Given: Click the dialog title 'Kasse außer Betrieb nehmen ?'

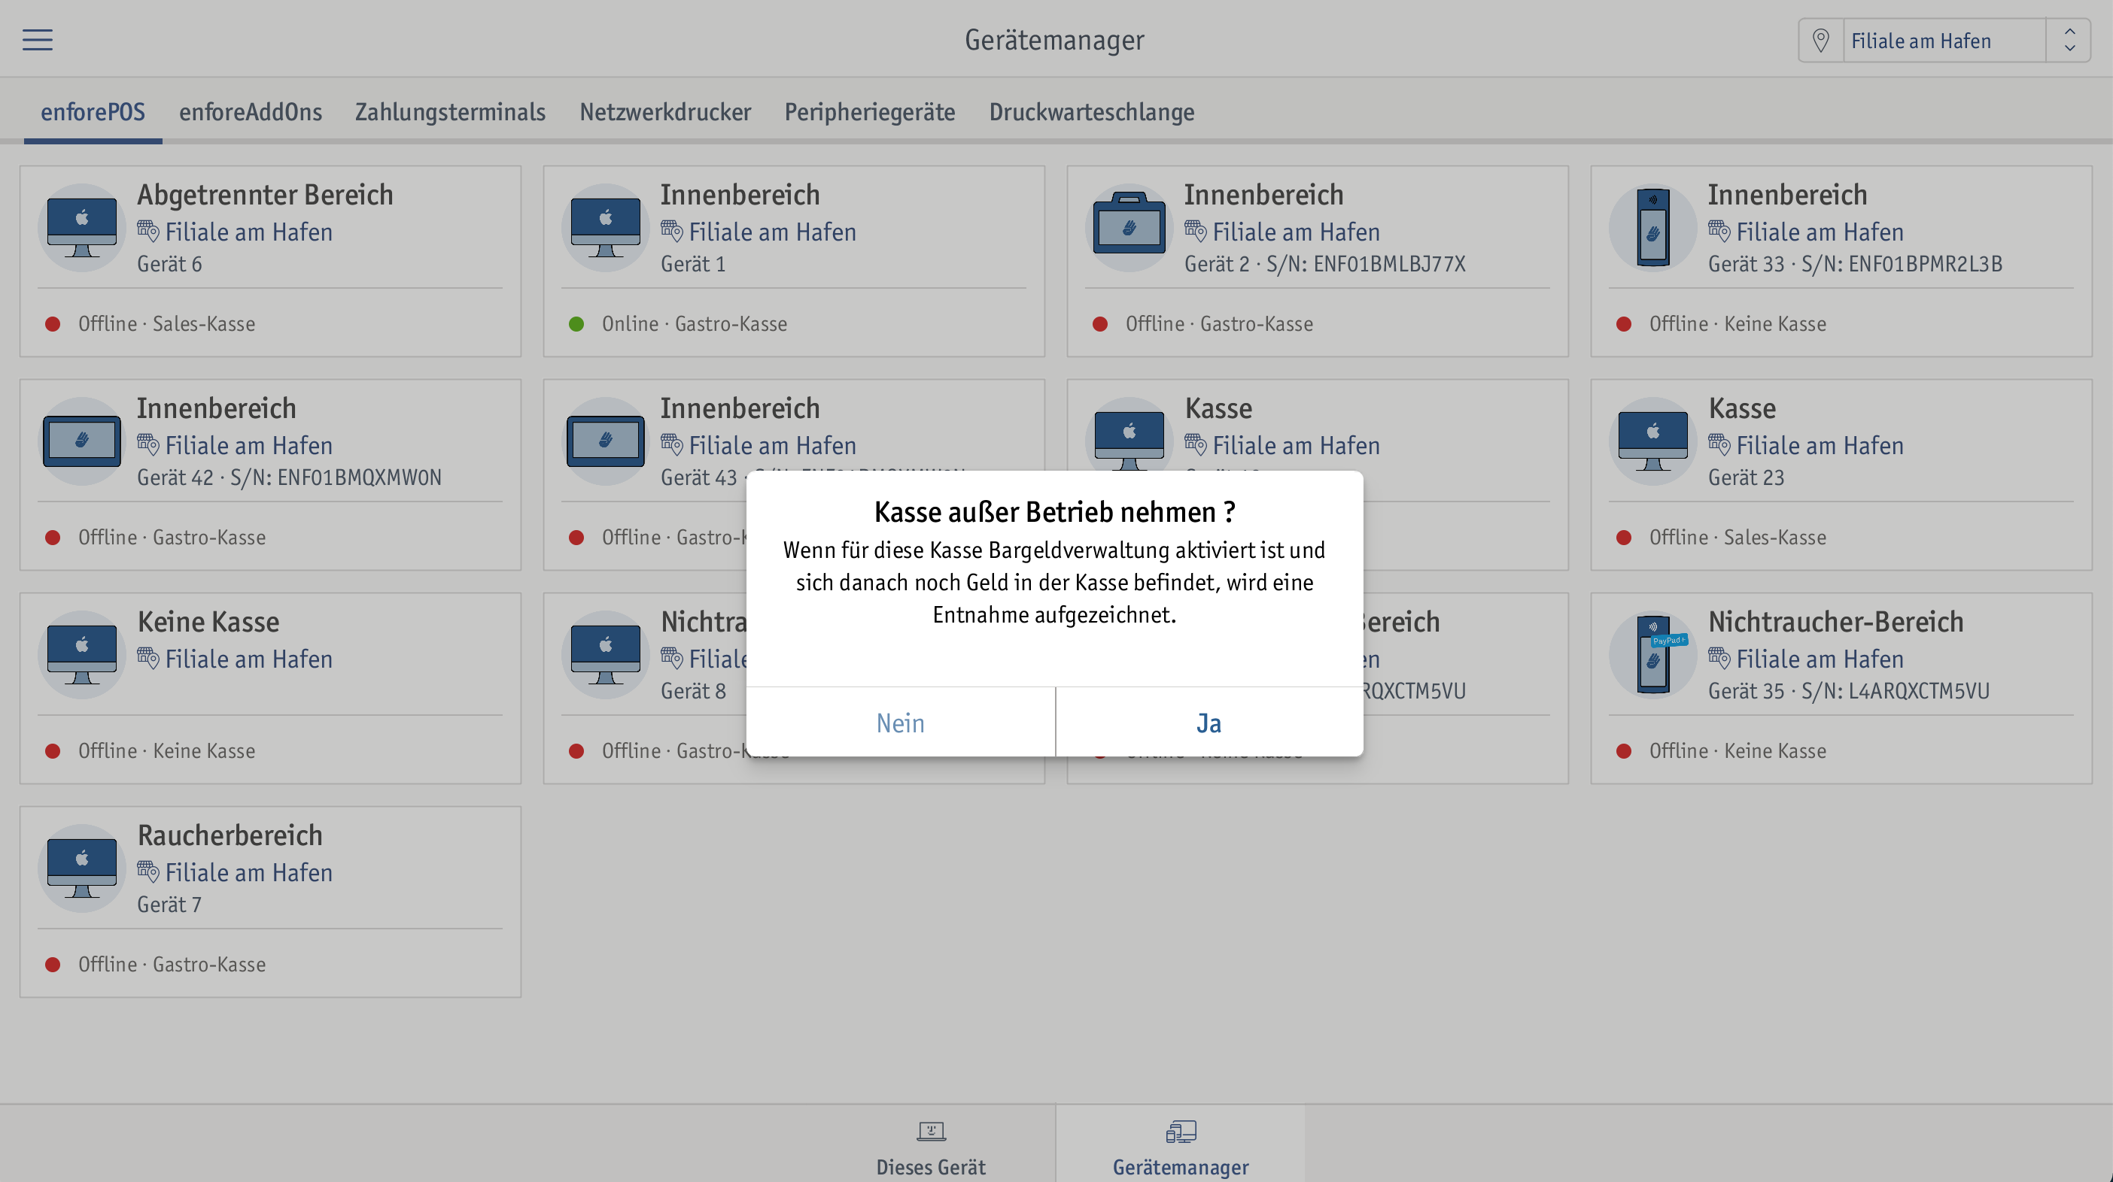Looking at the screenshot, I should pos(1055,512).
